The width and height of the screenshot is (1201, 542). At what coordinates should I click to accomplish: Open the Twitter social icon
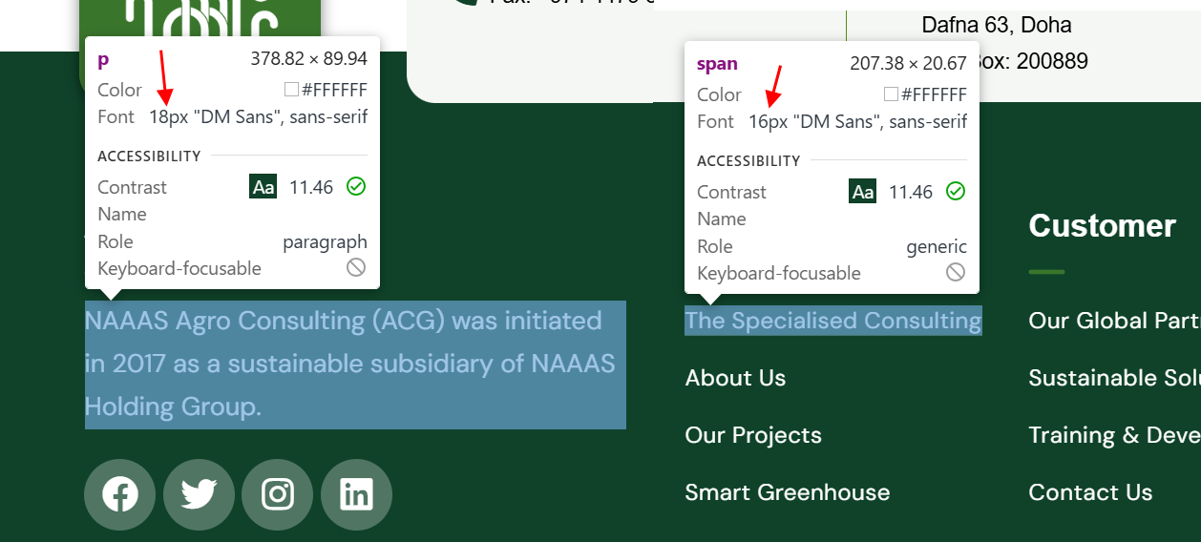click(199, 494)
